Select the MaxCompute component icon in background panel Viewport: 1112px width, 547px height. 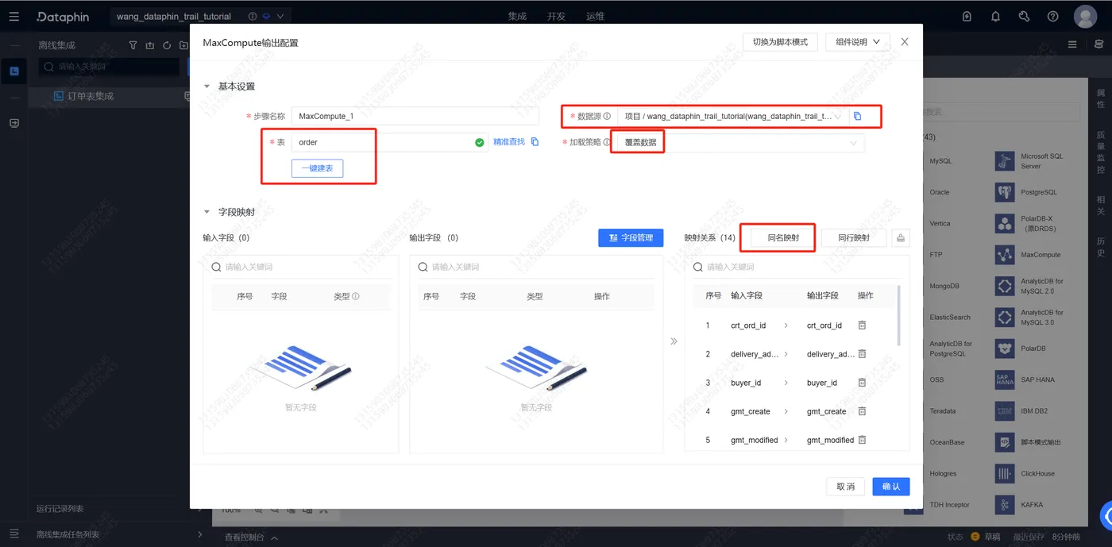pos(1005,255)
